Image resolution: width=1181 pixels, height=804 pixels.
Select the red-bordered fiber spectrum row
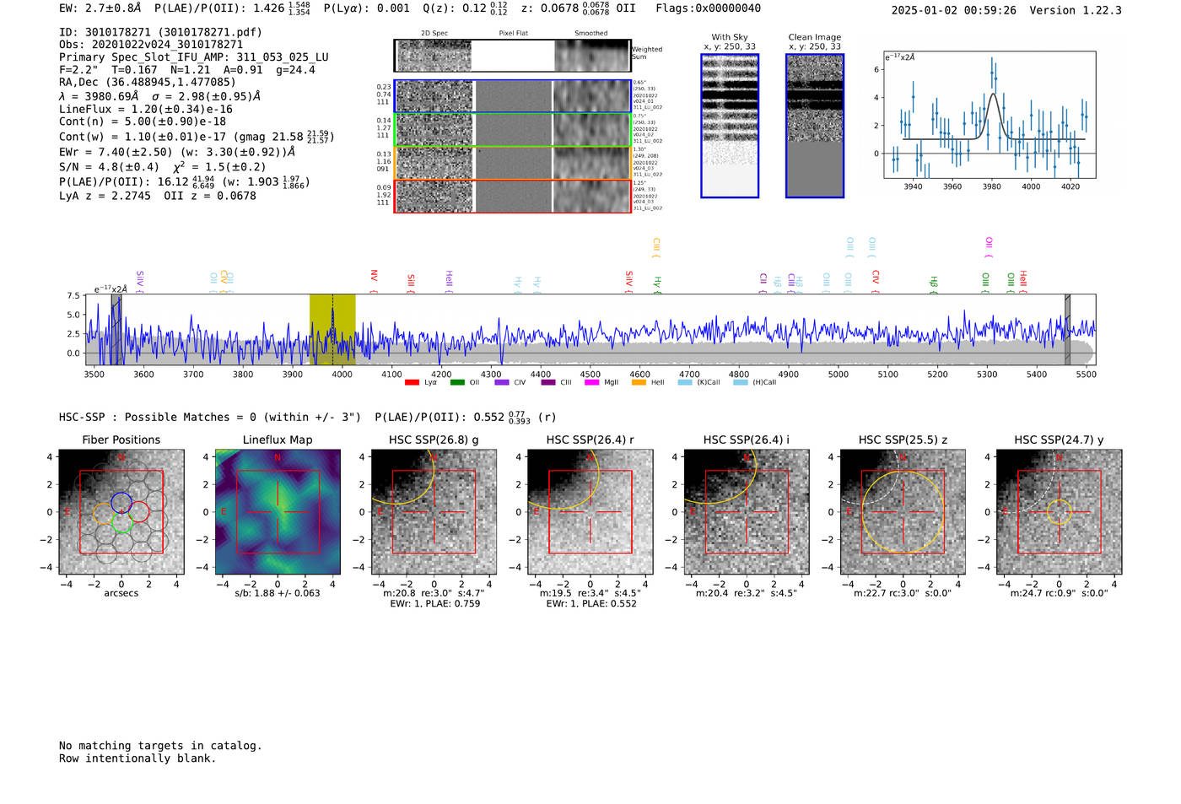[x=512, y=196]
